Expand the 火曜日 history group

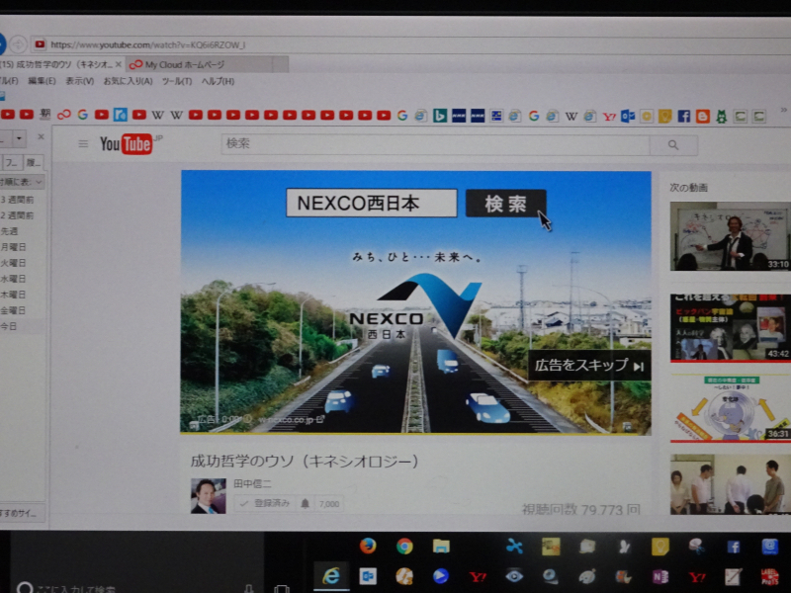coord(13,263)
